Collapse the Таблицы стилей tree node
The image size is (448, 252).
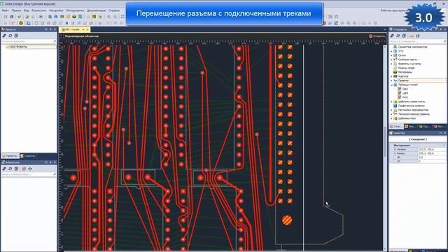392,85
